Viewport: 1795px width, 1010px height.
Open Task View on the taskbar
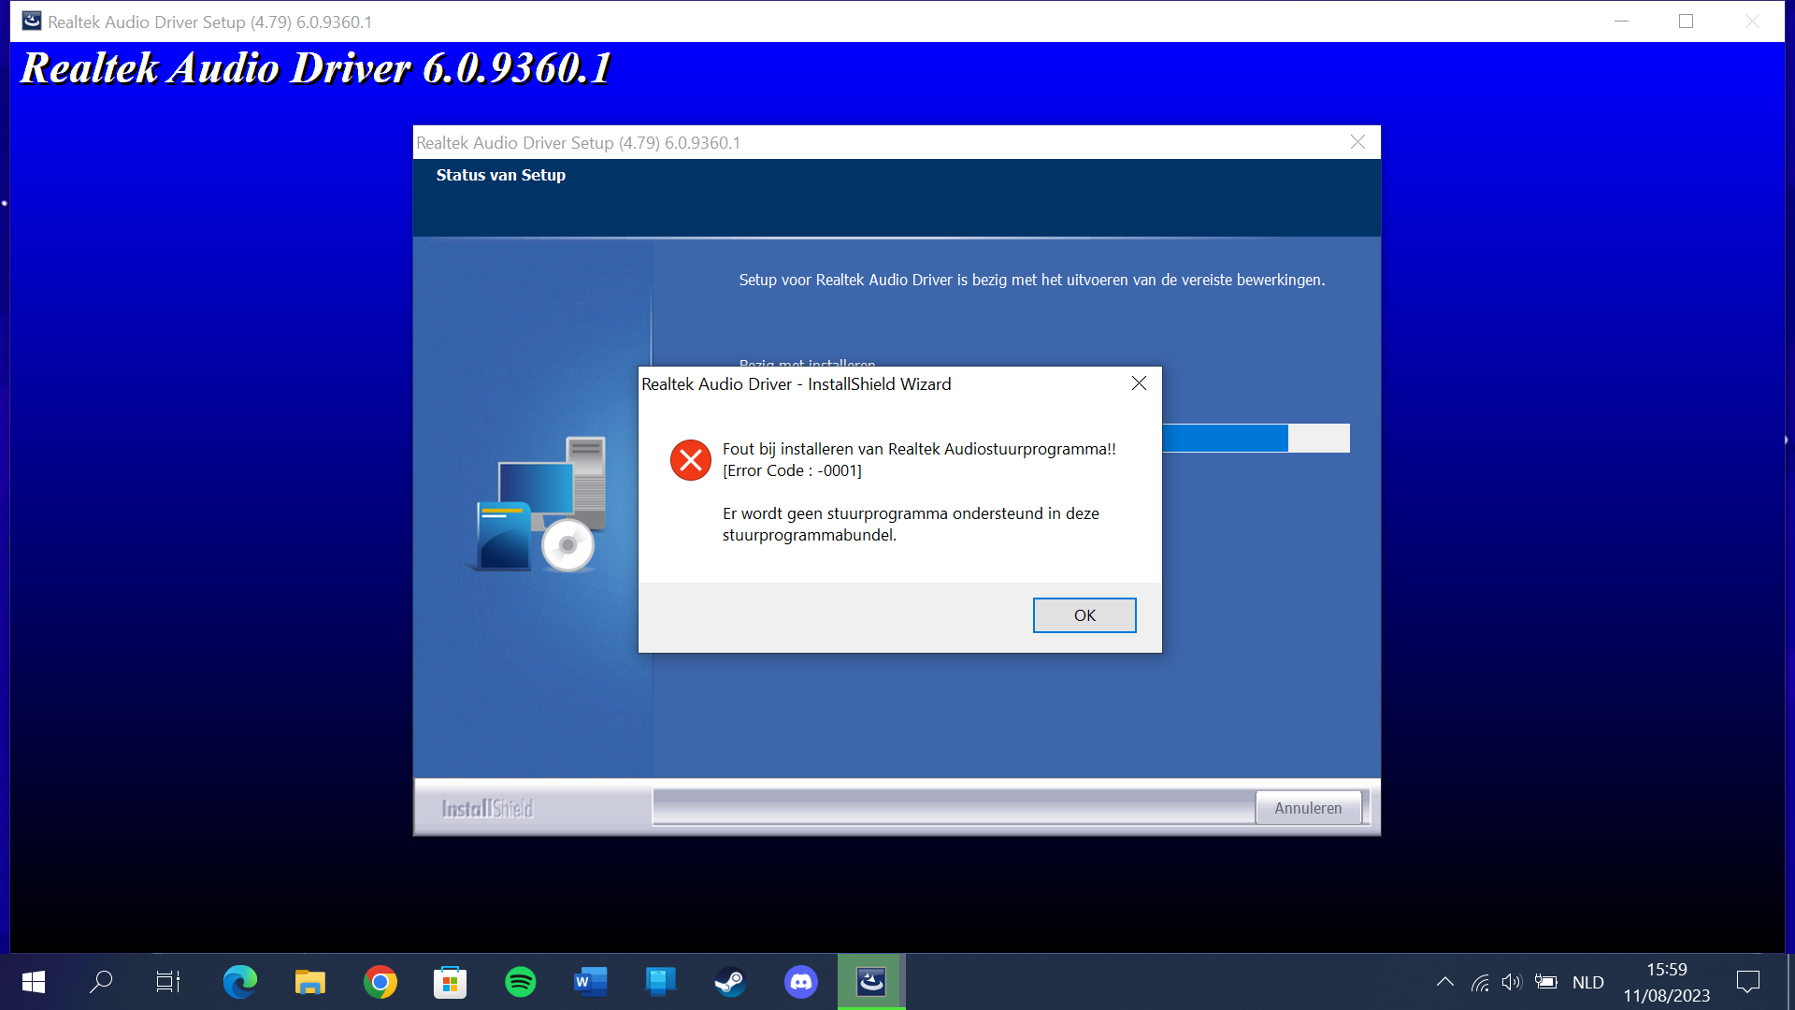click(168, 982)
